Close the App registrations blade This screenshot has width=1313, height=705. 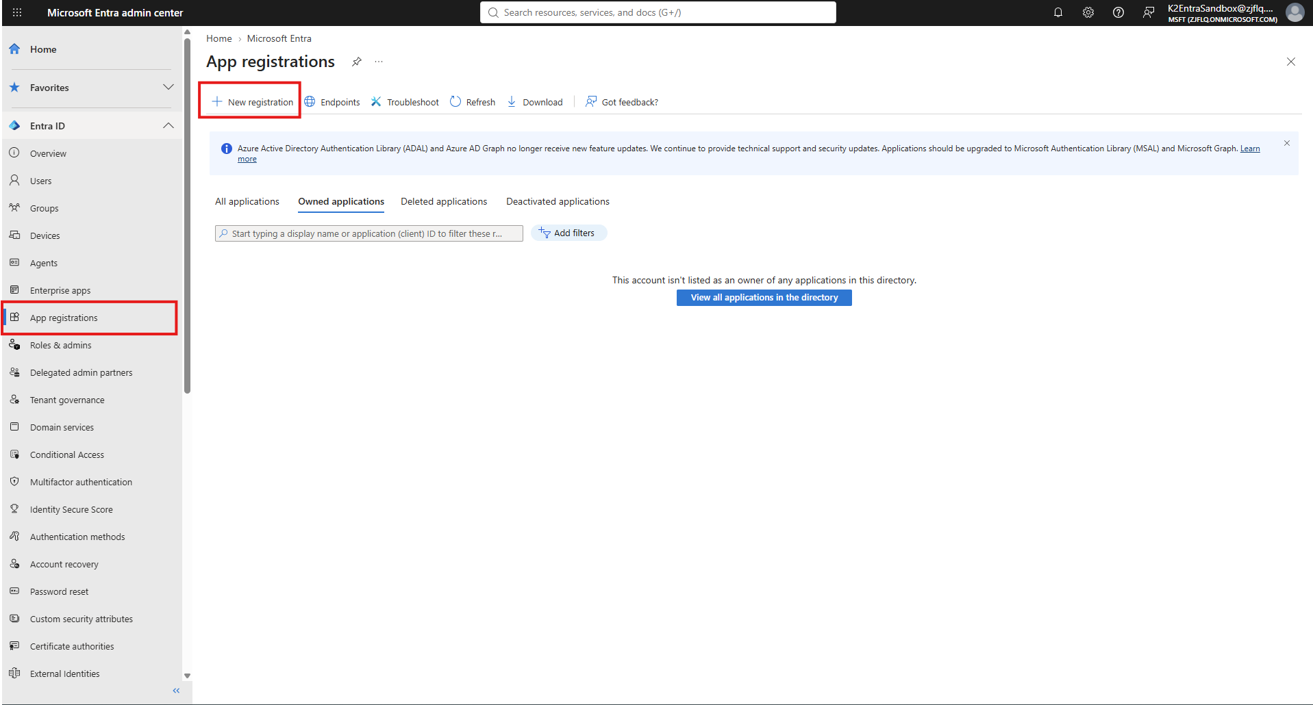[1291, 62]
